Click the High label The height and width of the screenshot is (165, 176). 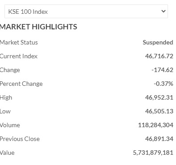point(6,98)
